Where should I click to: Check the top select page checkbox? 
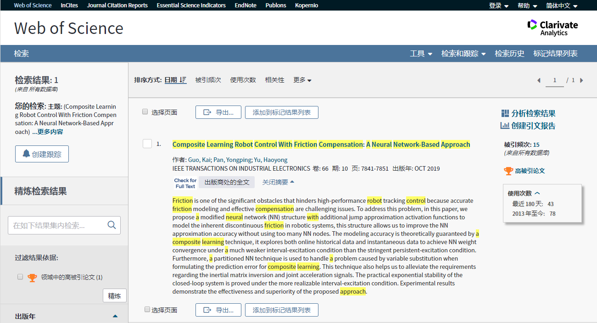145,112
